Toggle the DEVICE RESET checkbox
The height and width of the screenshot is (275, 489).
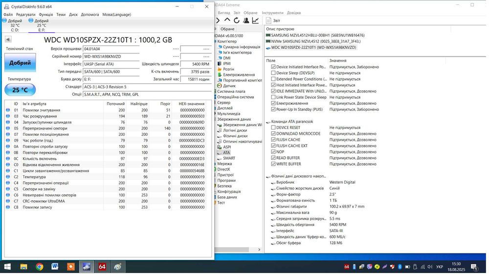tap(273, 127)
